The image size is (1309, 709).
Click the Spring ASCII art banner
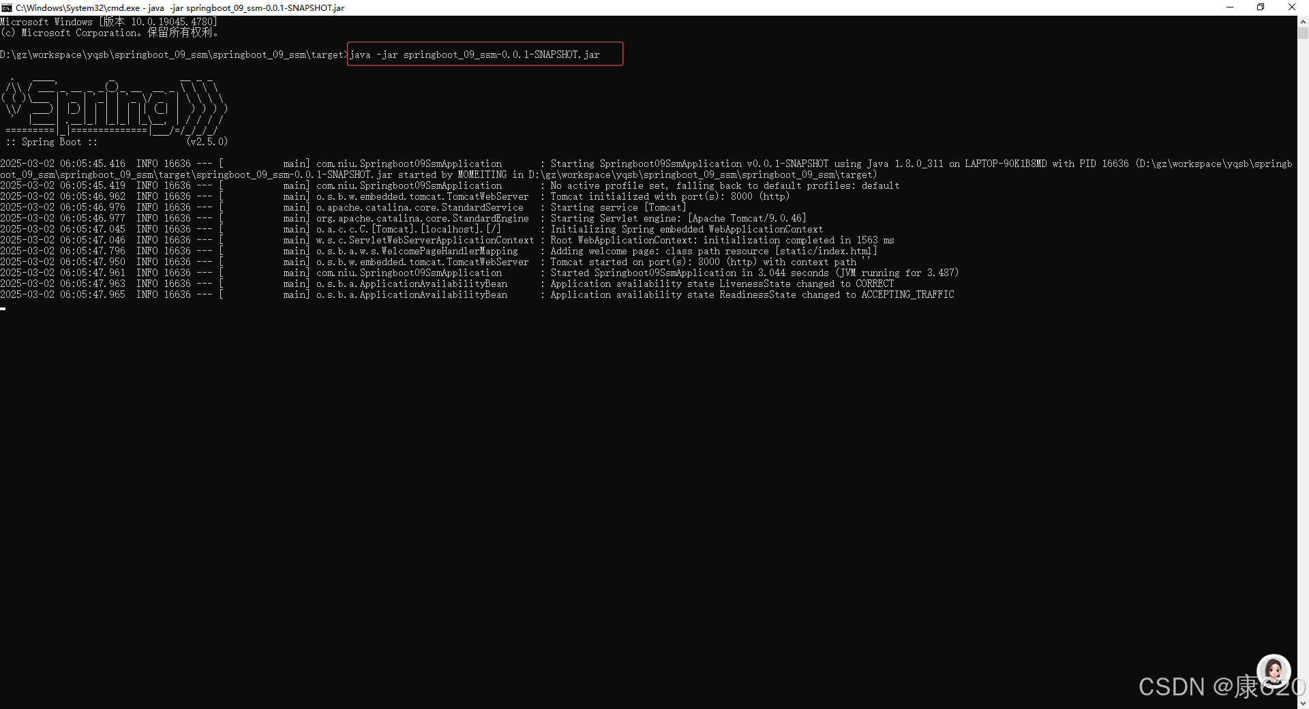click(x=115, y=108)
